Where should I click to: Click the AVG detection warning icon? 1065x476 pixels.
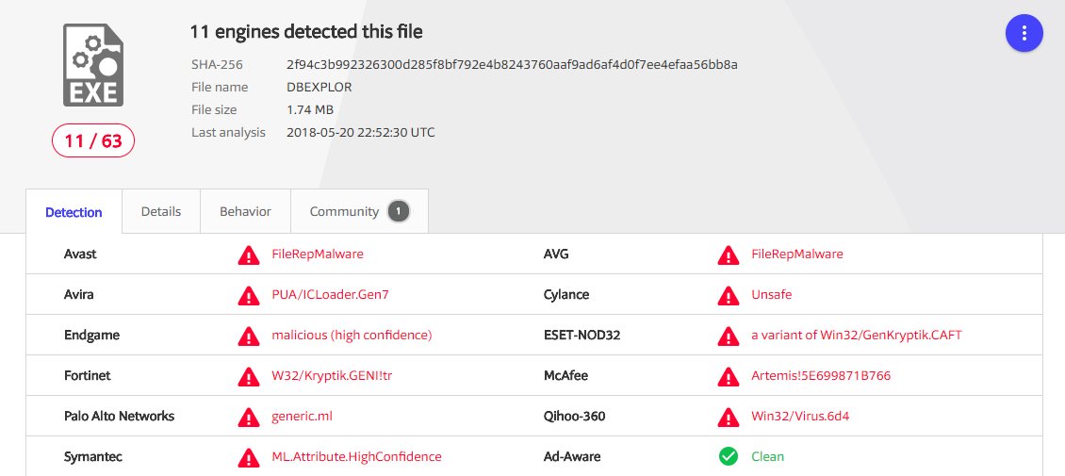(729, 255)
